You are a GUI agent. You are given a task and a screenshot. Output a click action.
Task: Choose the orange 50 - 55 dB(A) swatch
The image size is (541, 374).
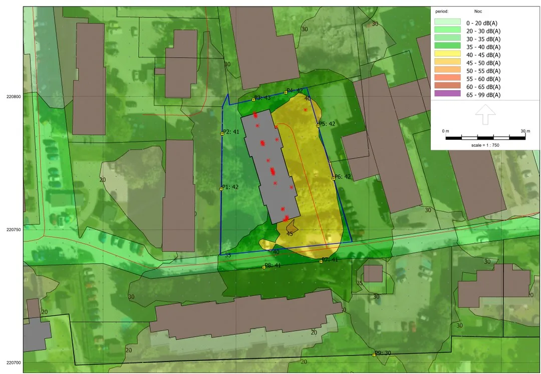pyautogui.click(x=447, y=70)
